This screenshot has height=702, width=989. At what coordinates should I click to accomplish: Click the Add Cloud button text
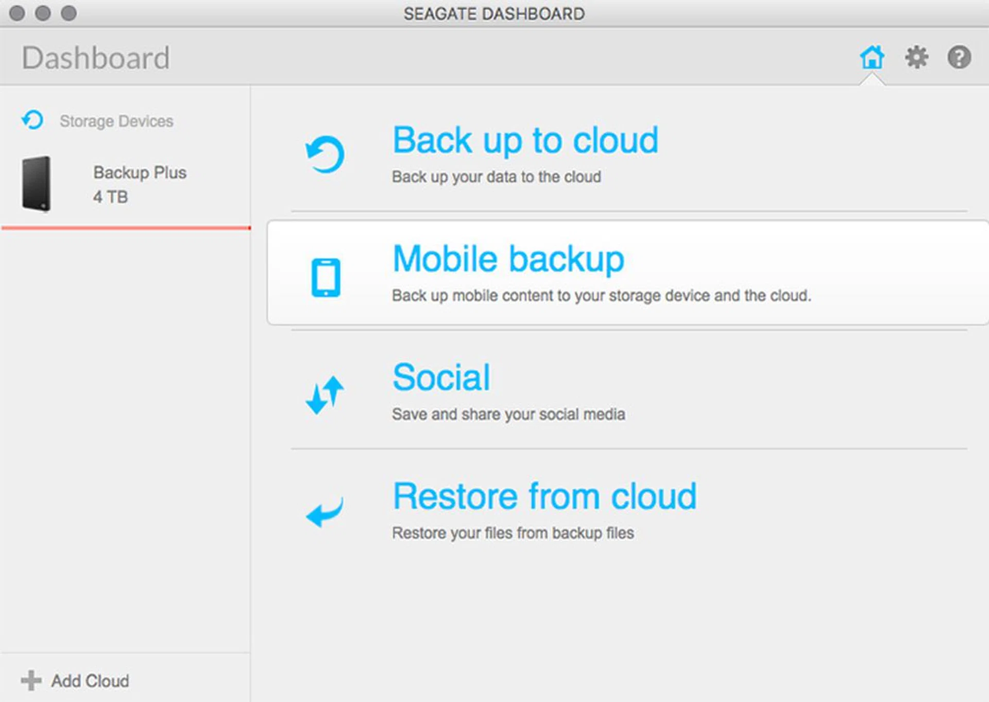coord(90,681)
